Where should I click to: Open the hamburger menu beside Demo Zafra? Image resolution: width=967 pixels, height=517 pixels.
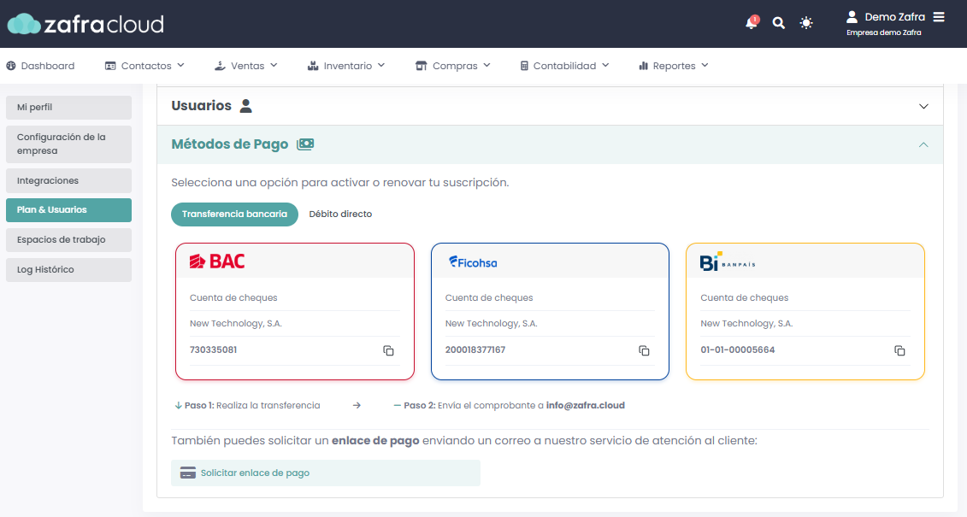939,16
